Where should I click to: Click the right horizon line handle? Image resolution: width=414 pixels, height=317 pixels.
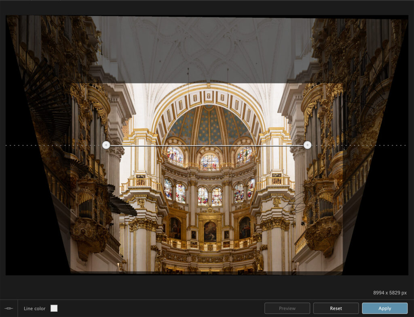(x=307, y=145)
